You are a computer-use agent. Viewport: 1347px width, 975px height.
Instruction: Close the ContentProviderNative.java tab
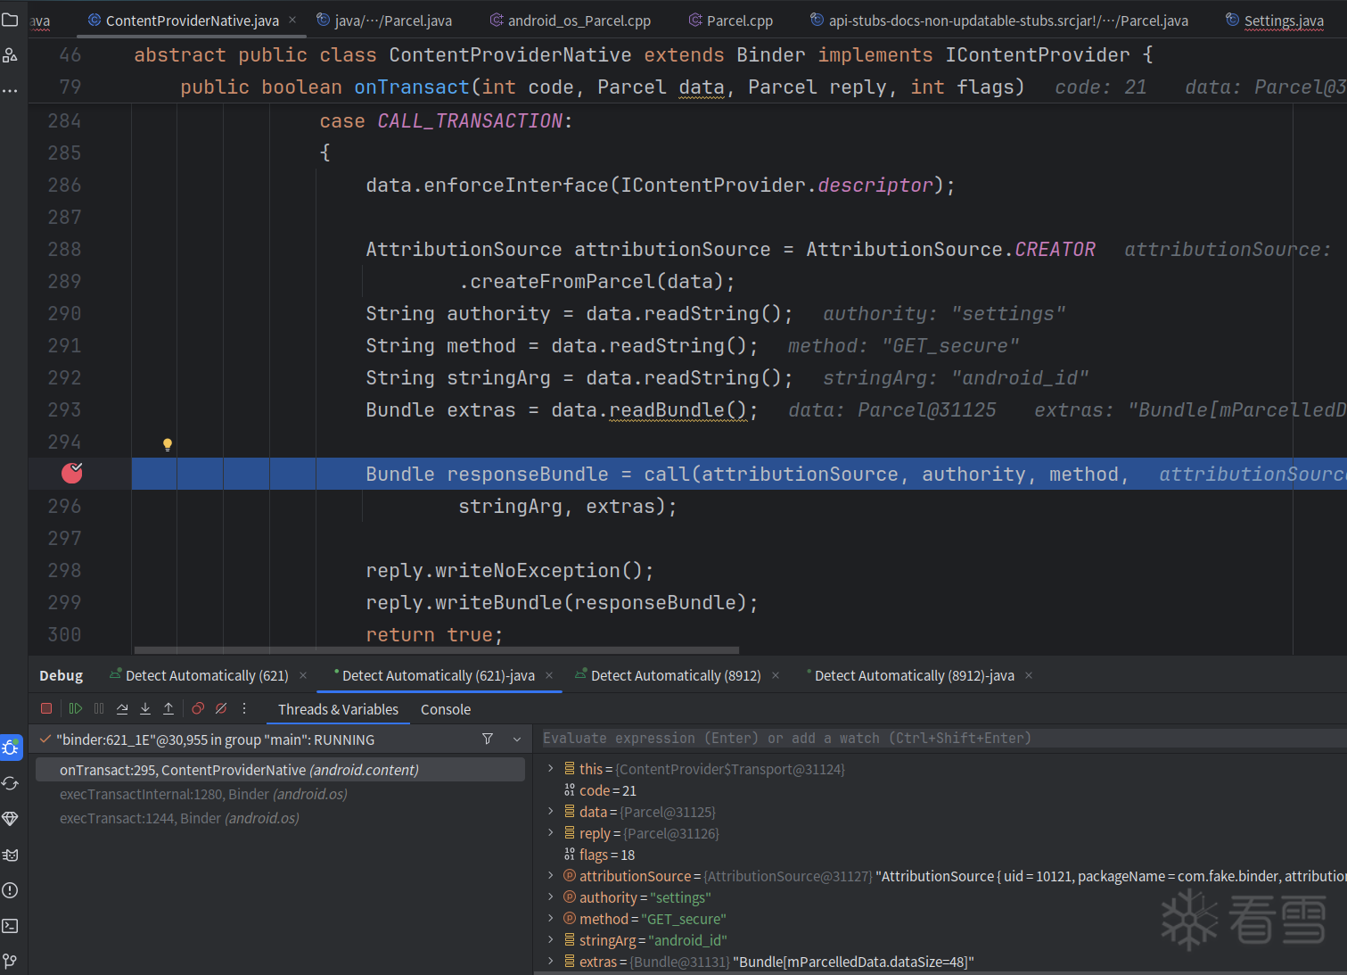(292, 20)
